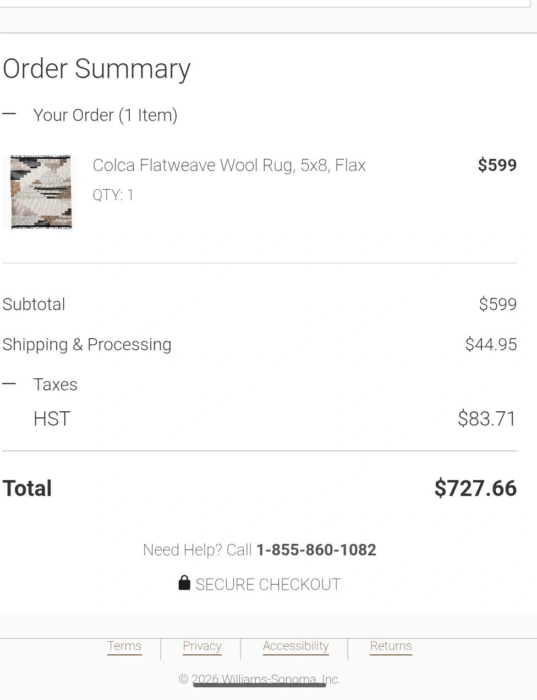
Task: Tap the home indicator bar at bottom
Action: [260, 685]
